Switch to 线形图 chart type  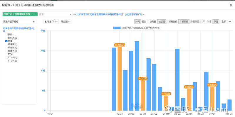pos(153,21)
